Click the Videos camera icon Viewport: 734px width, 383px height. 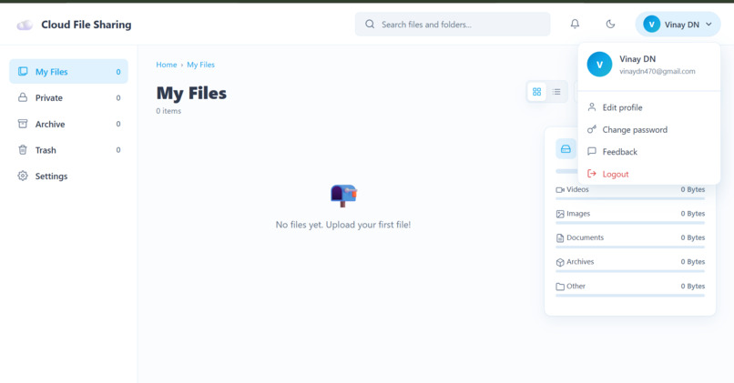pyautogui.click(x=560, y=190)
